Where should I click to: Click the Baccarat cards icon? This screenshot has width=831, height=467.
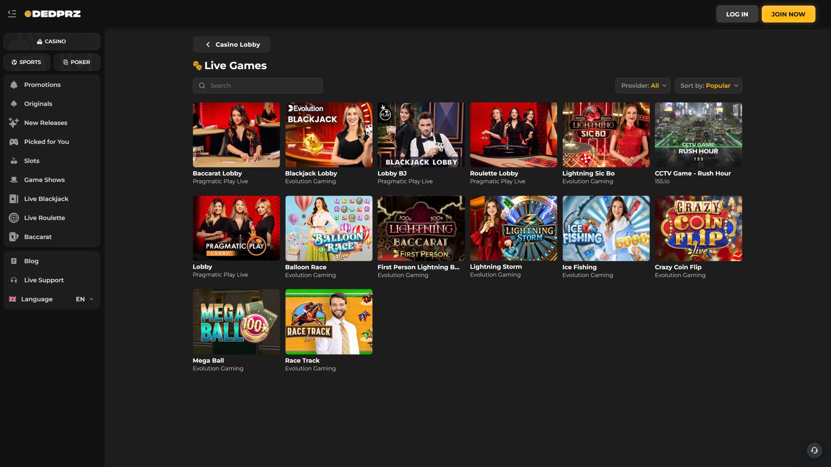(x=14, y=237)
